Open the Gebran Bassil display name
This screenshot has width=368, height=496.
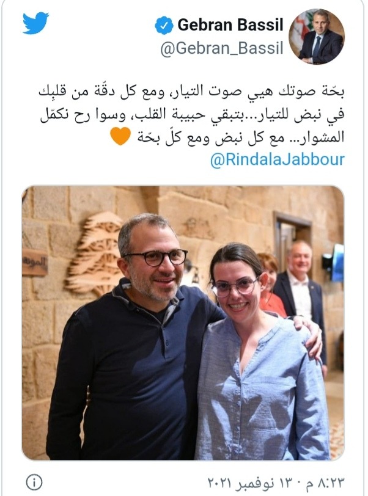(x=230, y=24)
